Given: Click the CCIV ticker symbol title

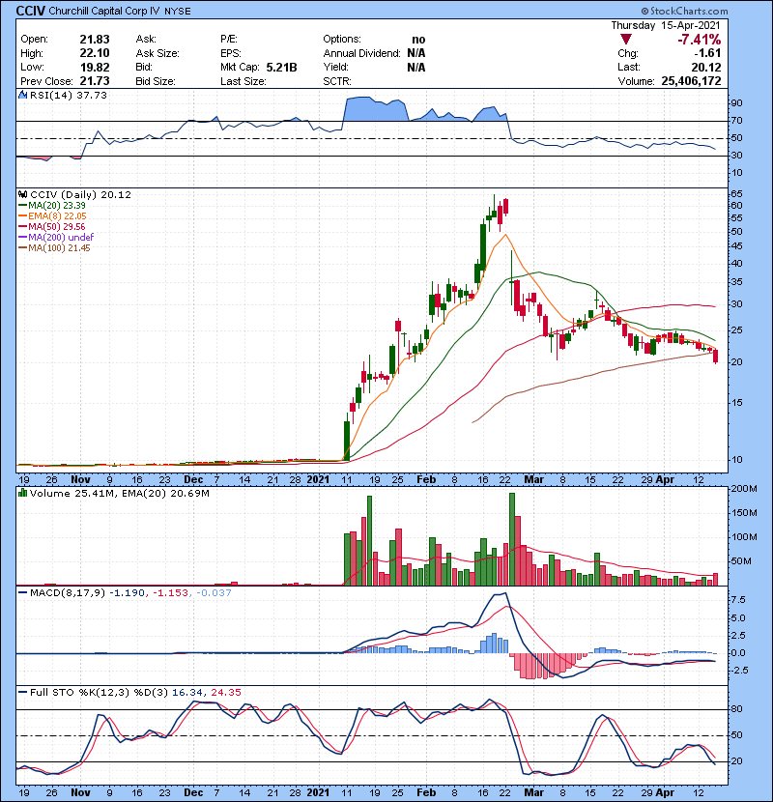Looking at the screenshot, I should coord(31,11).
